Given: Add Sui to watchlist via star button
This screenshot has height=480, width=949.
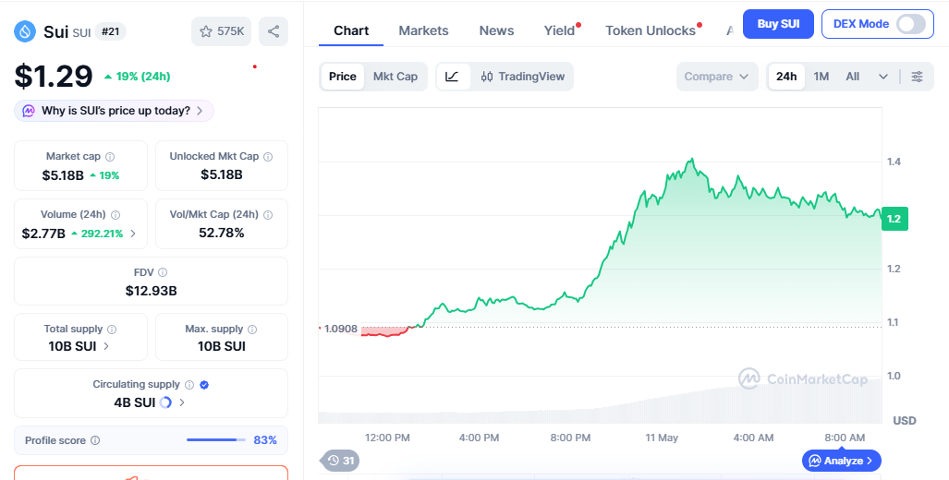Looking at the screenshot, I should 222,31.
